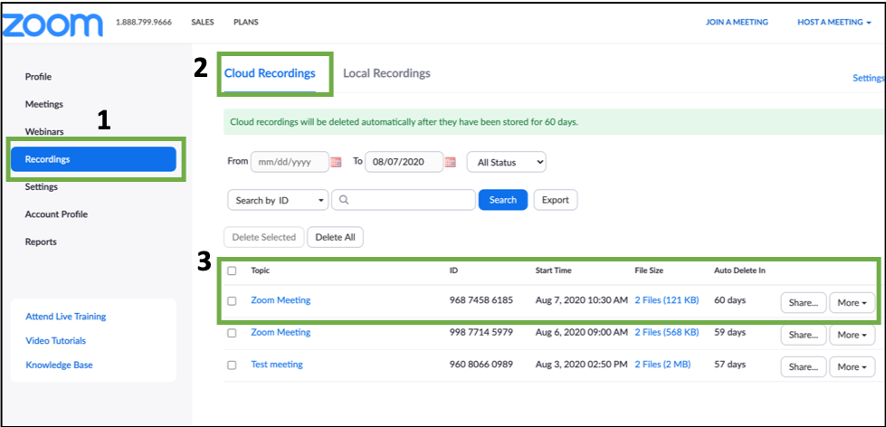Open the All Status dropdown
886x427 pixels.
pos(506,162)
